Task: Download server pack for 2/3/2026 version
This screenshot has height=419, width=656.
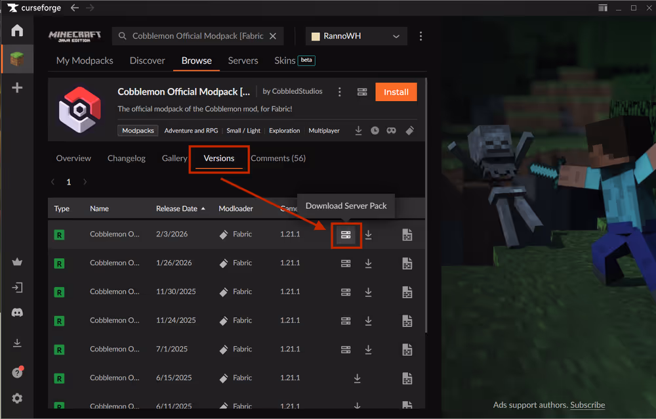Action: coord(346,235)
